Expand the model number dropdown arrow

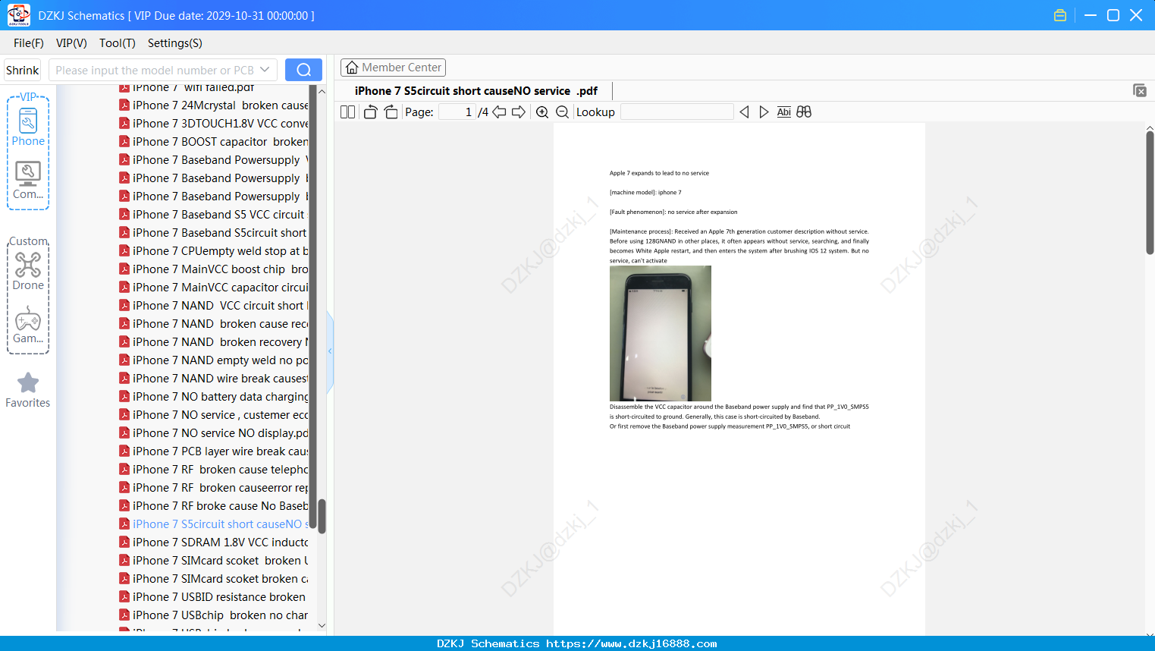point(265,70)
